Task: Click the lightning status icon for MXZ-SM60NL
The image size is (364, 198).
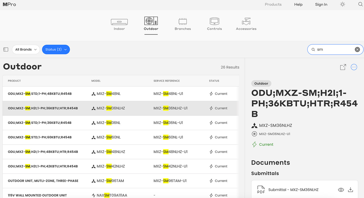Action: (211, 137)
